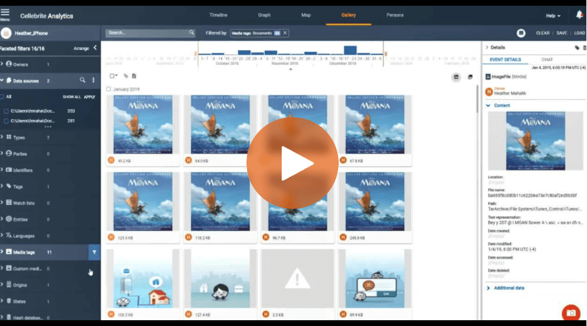
Task: Click the Entities globe icon
Action: click(x=8, y=219)
